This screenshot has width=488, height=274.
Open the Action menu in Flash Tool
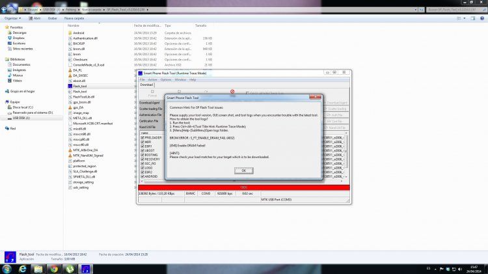[152, 79]
